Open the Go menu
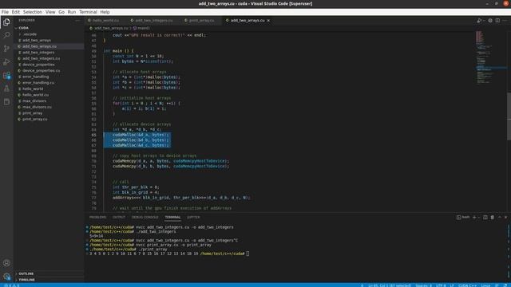 [x=61, y=12]
